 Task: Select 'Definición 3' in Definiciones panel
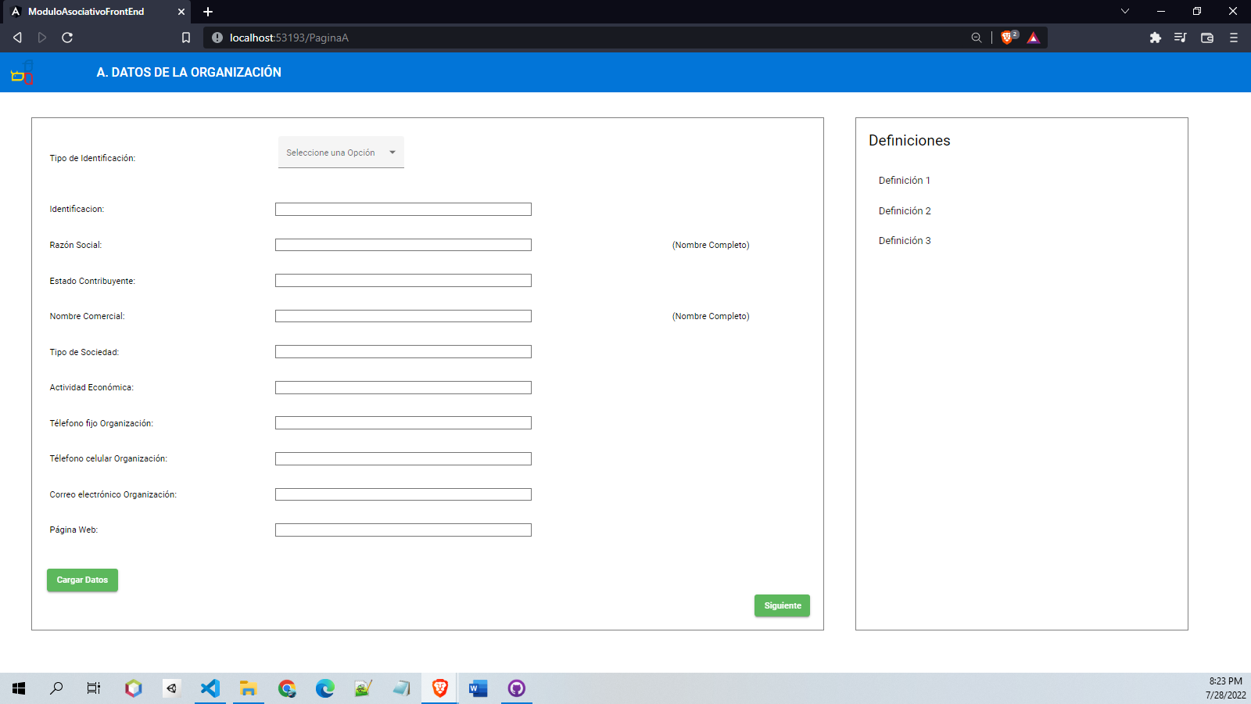click(905, 241)
